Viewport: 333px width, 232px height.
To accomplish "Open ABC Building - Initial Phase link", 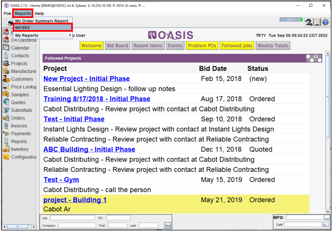I will (x=89, y=149).
